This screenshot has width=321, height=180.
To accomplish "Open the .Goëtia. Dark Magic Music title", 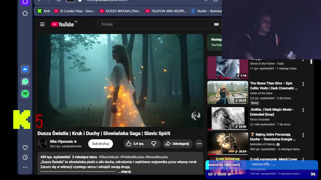I will pyautogui.click(x=272, y=112).
